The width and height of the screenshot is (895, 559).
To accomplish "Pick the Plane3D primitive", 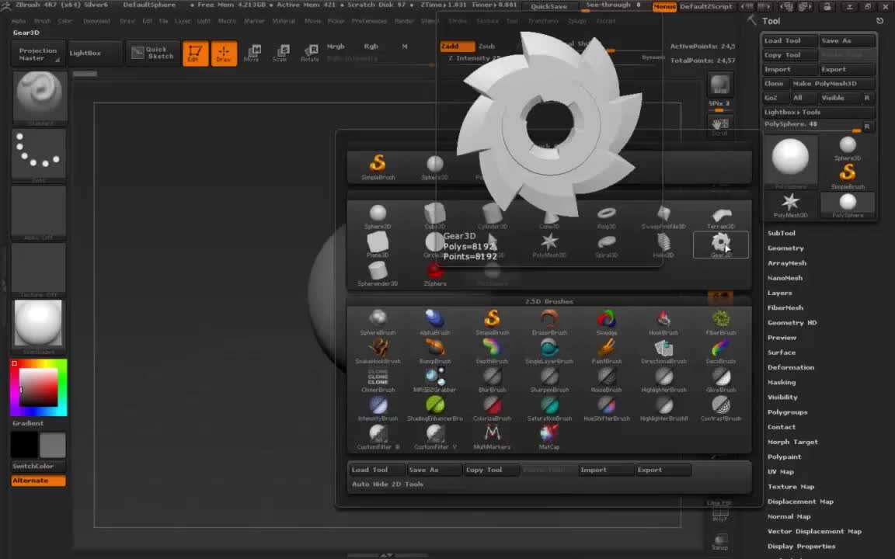I will pyautogui.click(x=378, y=245).
